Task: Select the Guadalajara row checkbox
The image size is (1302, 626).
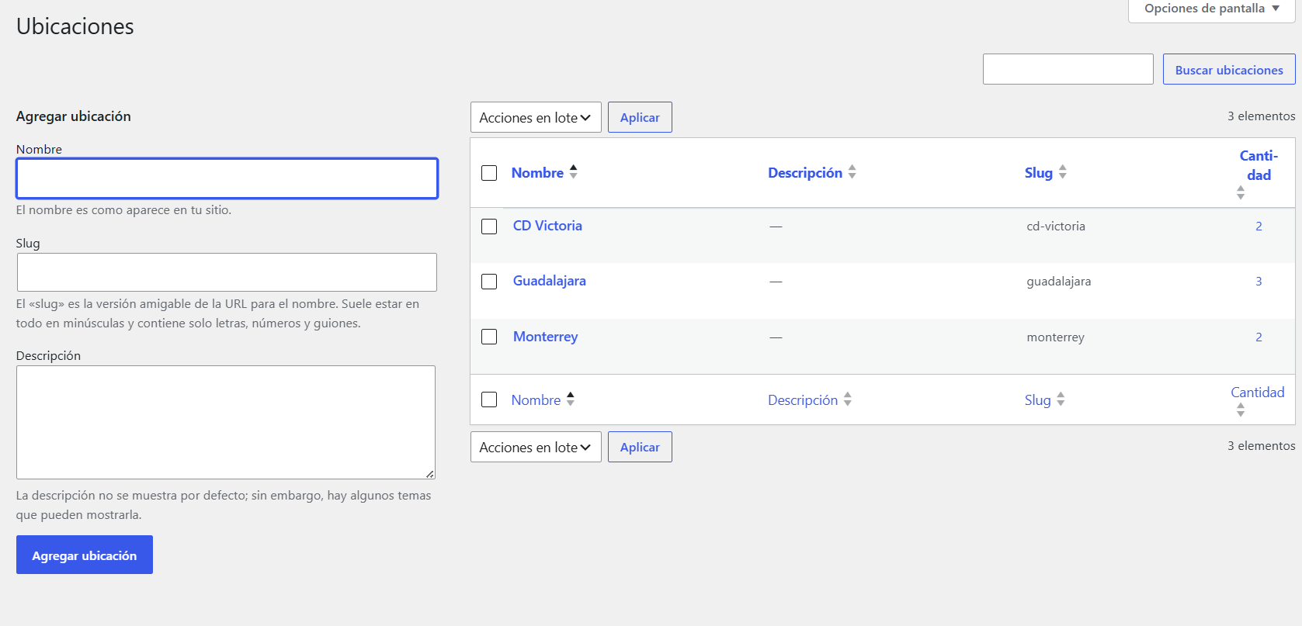Action: pyautogui.click(x=489, y=282)
